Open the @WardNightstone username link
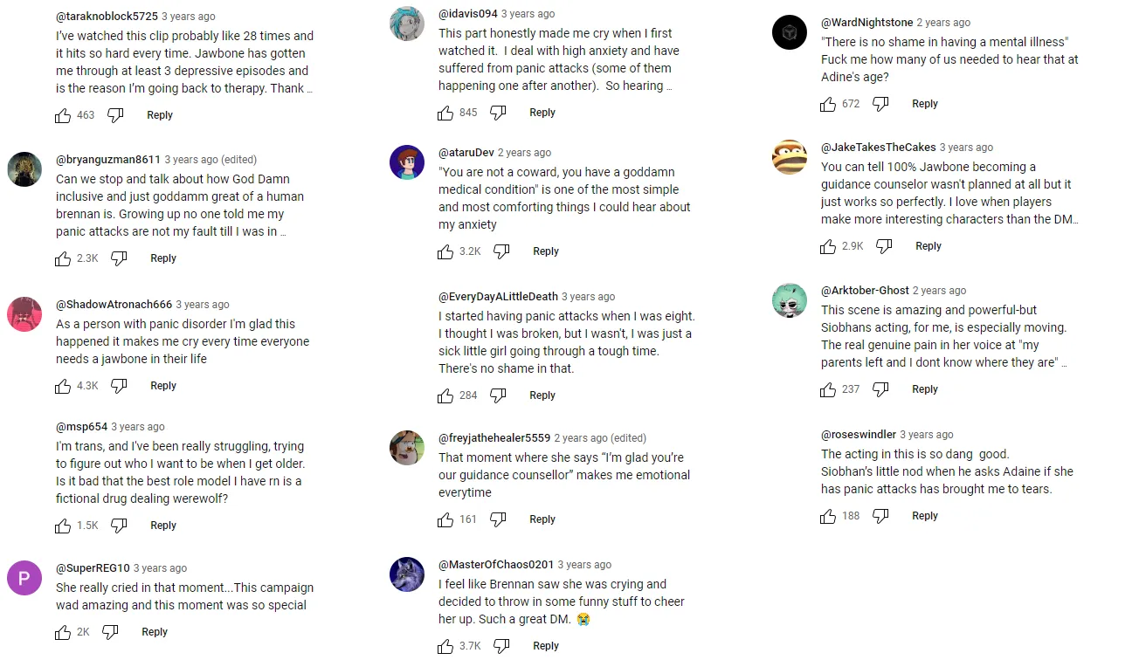1139x660 pixels. (x=866, y=23)
